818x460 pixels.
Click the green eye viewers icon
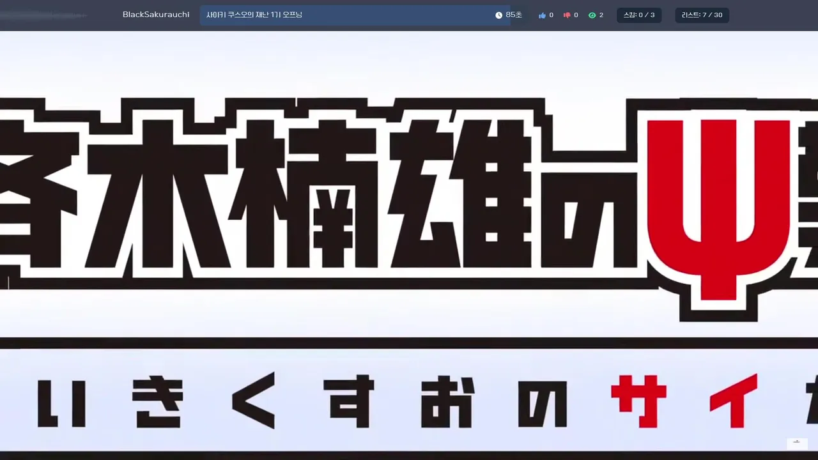pos(592,15)
